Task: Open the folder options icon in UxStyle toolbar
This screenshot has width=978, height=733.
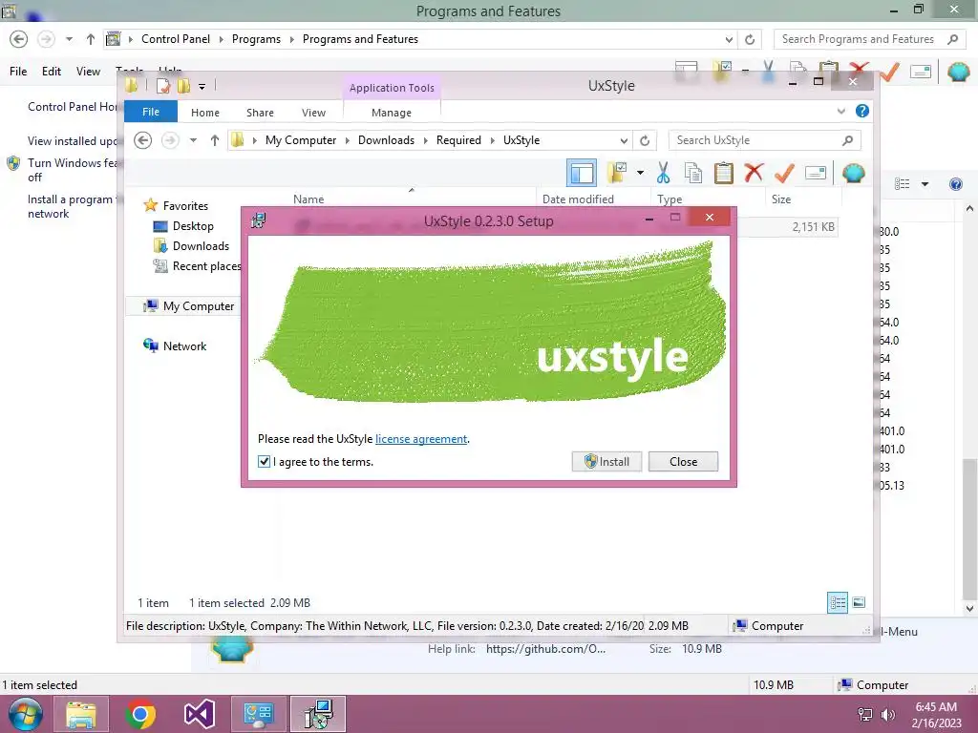Action: tap(617, 173)
